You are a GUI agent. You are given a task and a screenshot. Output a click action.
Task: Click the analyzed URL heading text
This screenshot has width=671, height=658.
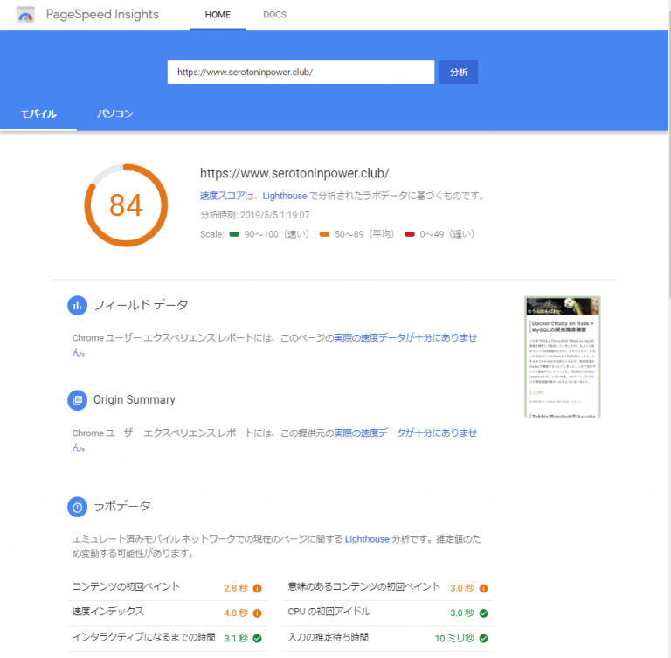(294, 173)
